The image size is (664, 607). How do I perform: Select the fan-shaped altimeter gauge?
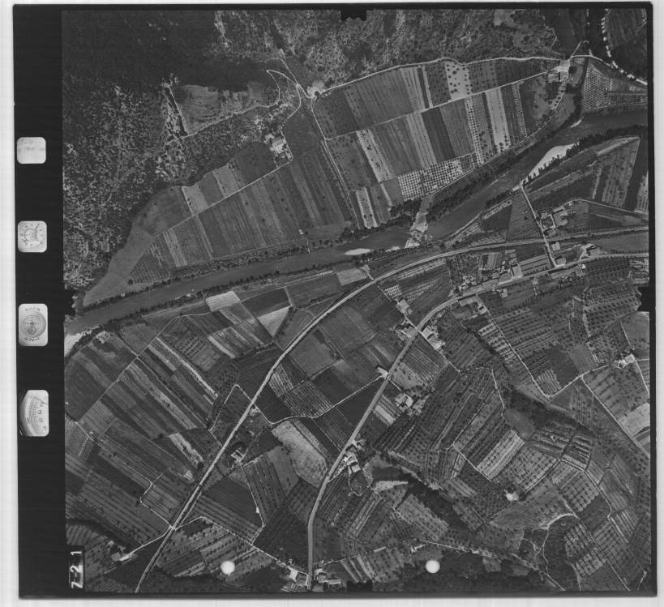pos(33,413)
